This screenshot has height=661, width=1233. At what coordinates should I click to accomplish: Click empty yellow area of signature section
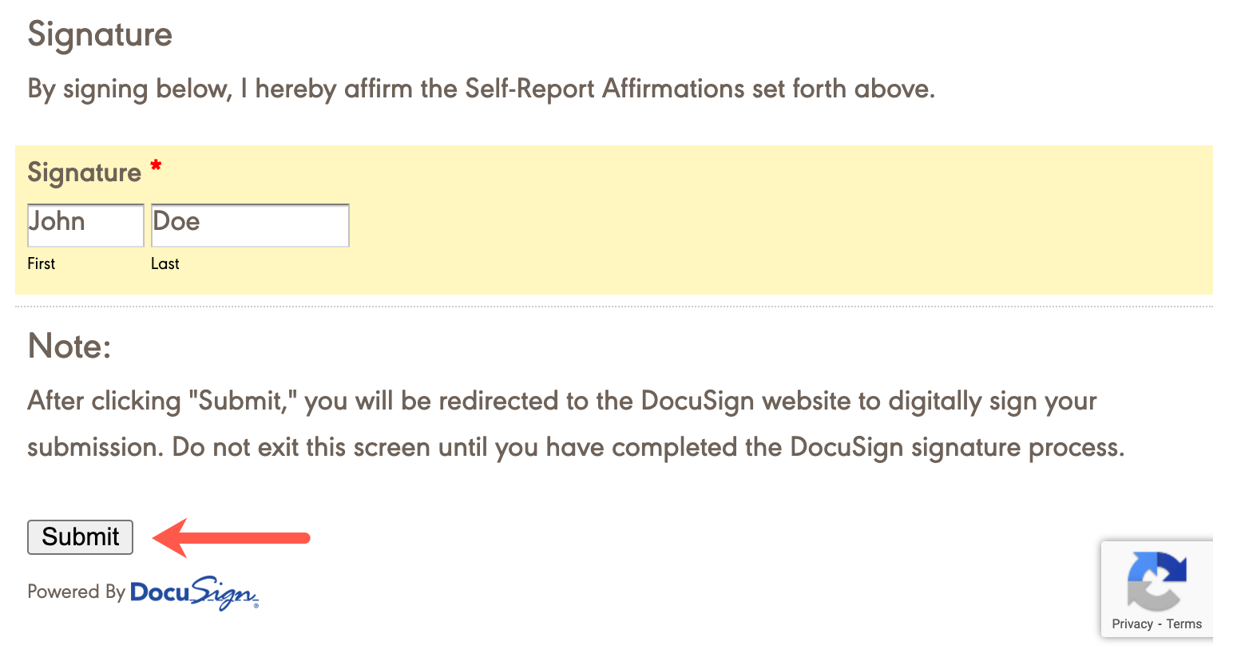coord(759,224)
